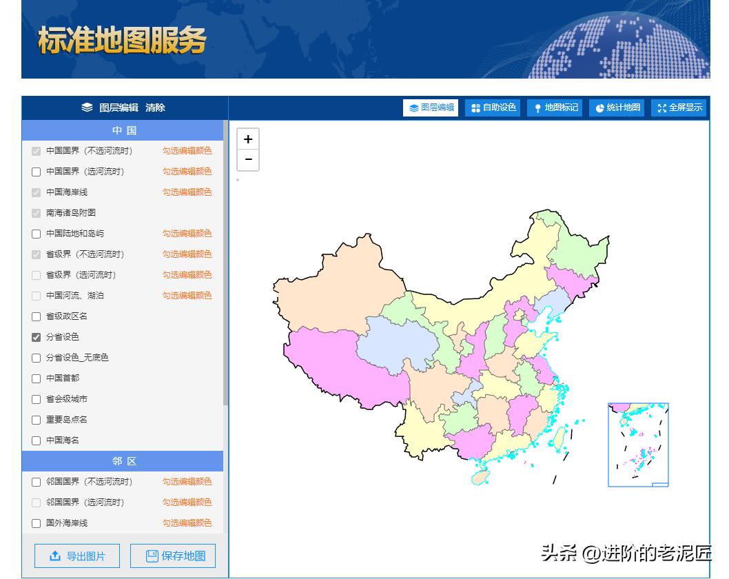
Task: Toggle the 省会级城市 layer on
Action: (x=36, y=399)
